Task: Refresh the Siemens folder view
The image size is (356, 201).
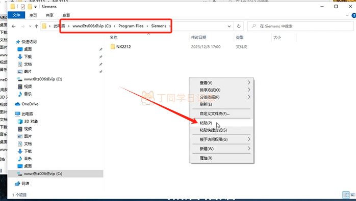Action: click(x=239, y=26)
